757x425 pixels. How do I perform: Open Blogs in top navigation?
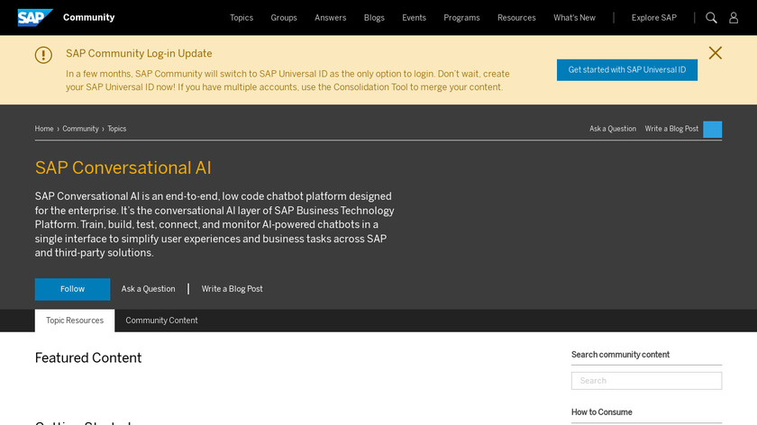374,18
